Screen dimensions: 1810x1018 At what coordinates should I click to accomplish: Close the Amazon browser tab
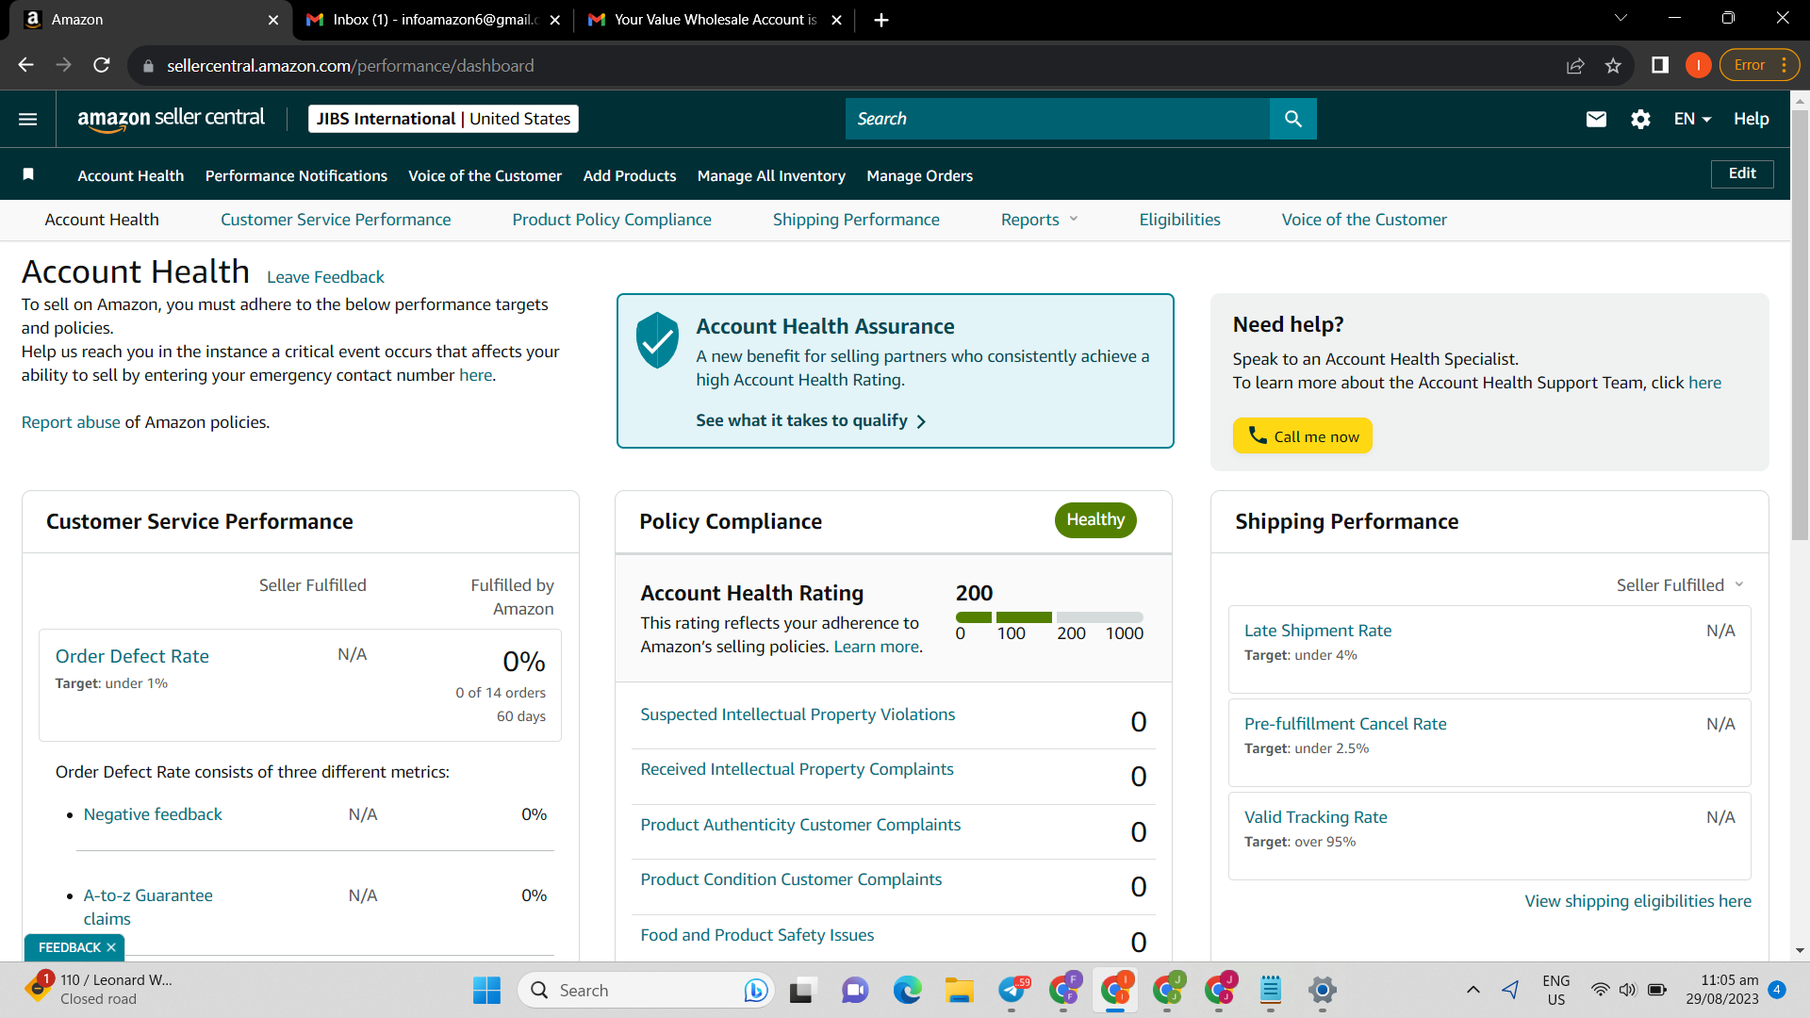(273, 20)
